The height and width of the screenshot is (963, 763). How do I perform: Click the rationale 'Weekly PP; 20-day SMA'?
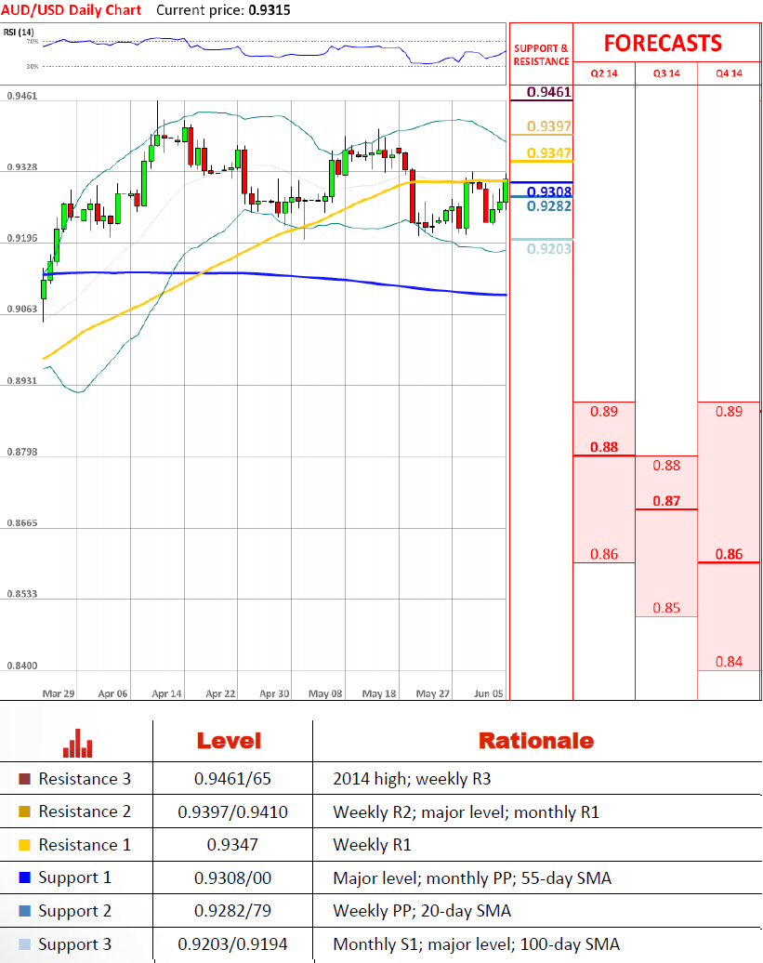pos(422,911)
